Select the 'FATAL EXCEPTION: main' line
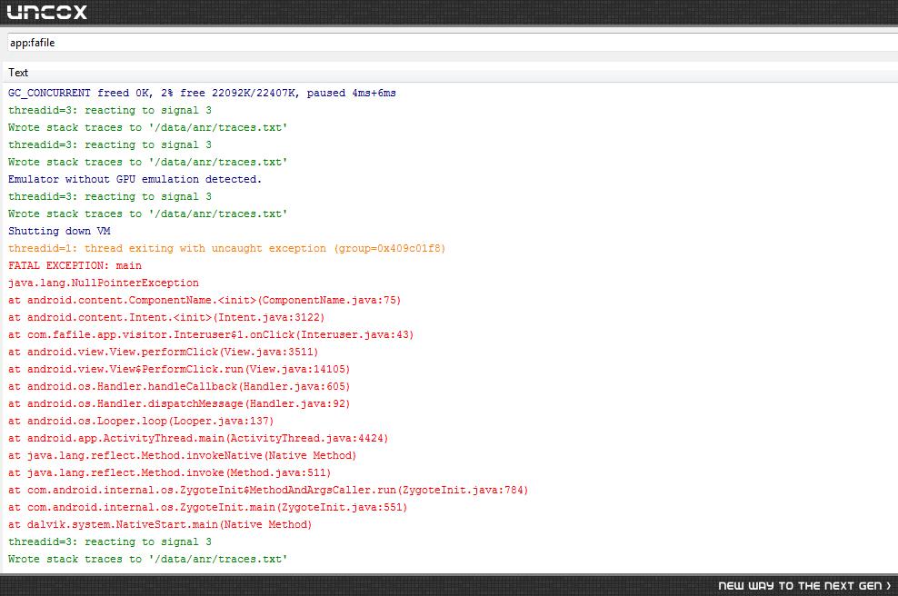The width and height of the screenshot is (898, 596). [75, 265]
